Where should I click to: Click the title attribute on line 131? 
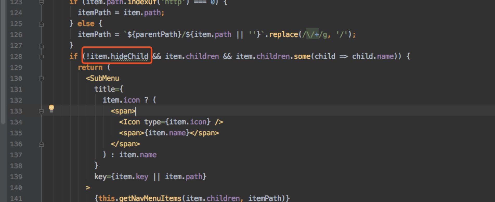coord(105,89)
